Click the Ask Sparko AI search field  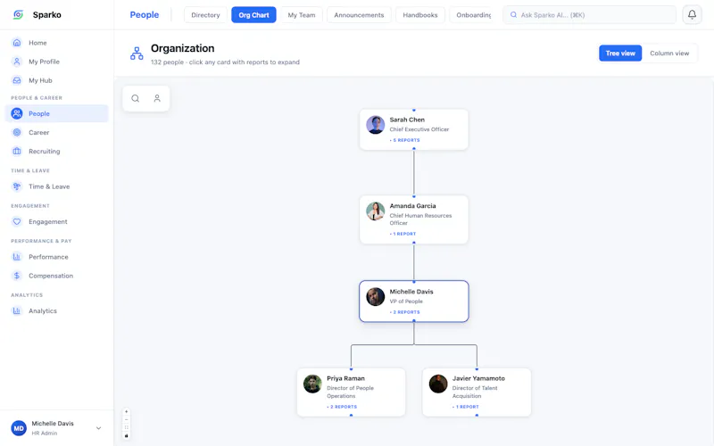(589, 15)
